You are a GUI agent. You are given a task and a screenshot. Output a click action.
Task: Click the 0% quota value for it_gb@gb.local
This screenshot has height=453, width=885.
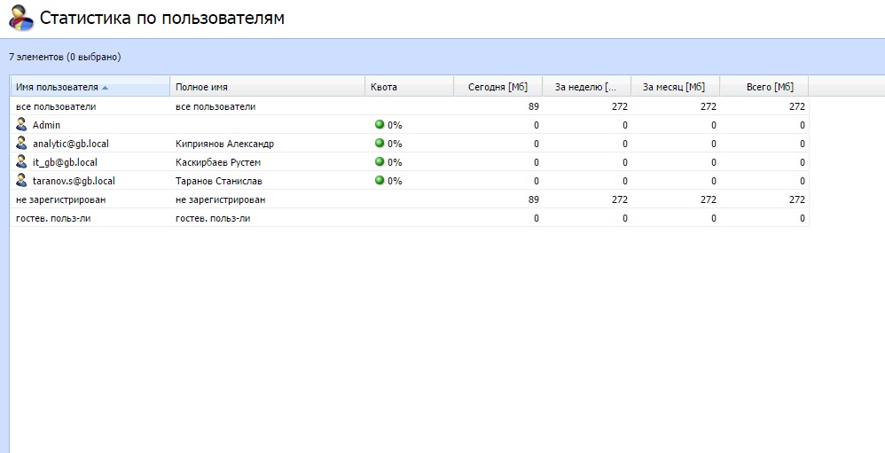point(395,162)
